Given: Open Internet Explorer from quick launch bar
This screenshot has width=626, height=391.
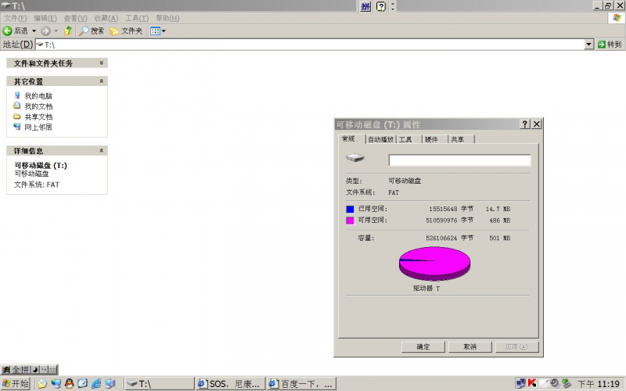Looking at the screenshot, I should (96, 383).
